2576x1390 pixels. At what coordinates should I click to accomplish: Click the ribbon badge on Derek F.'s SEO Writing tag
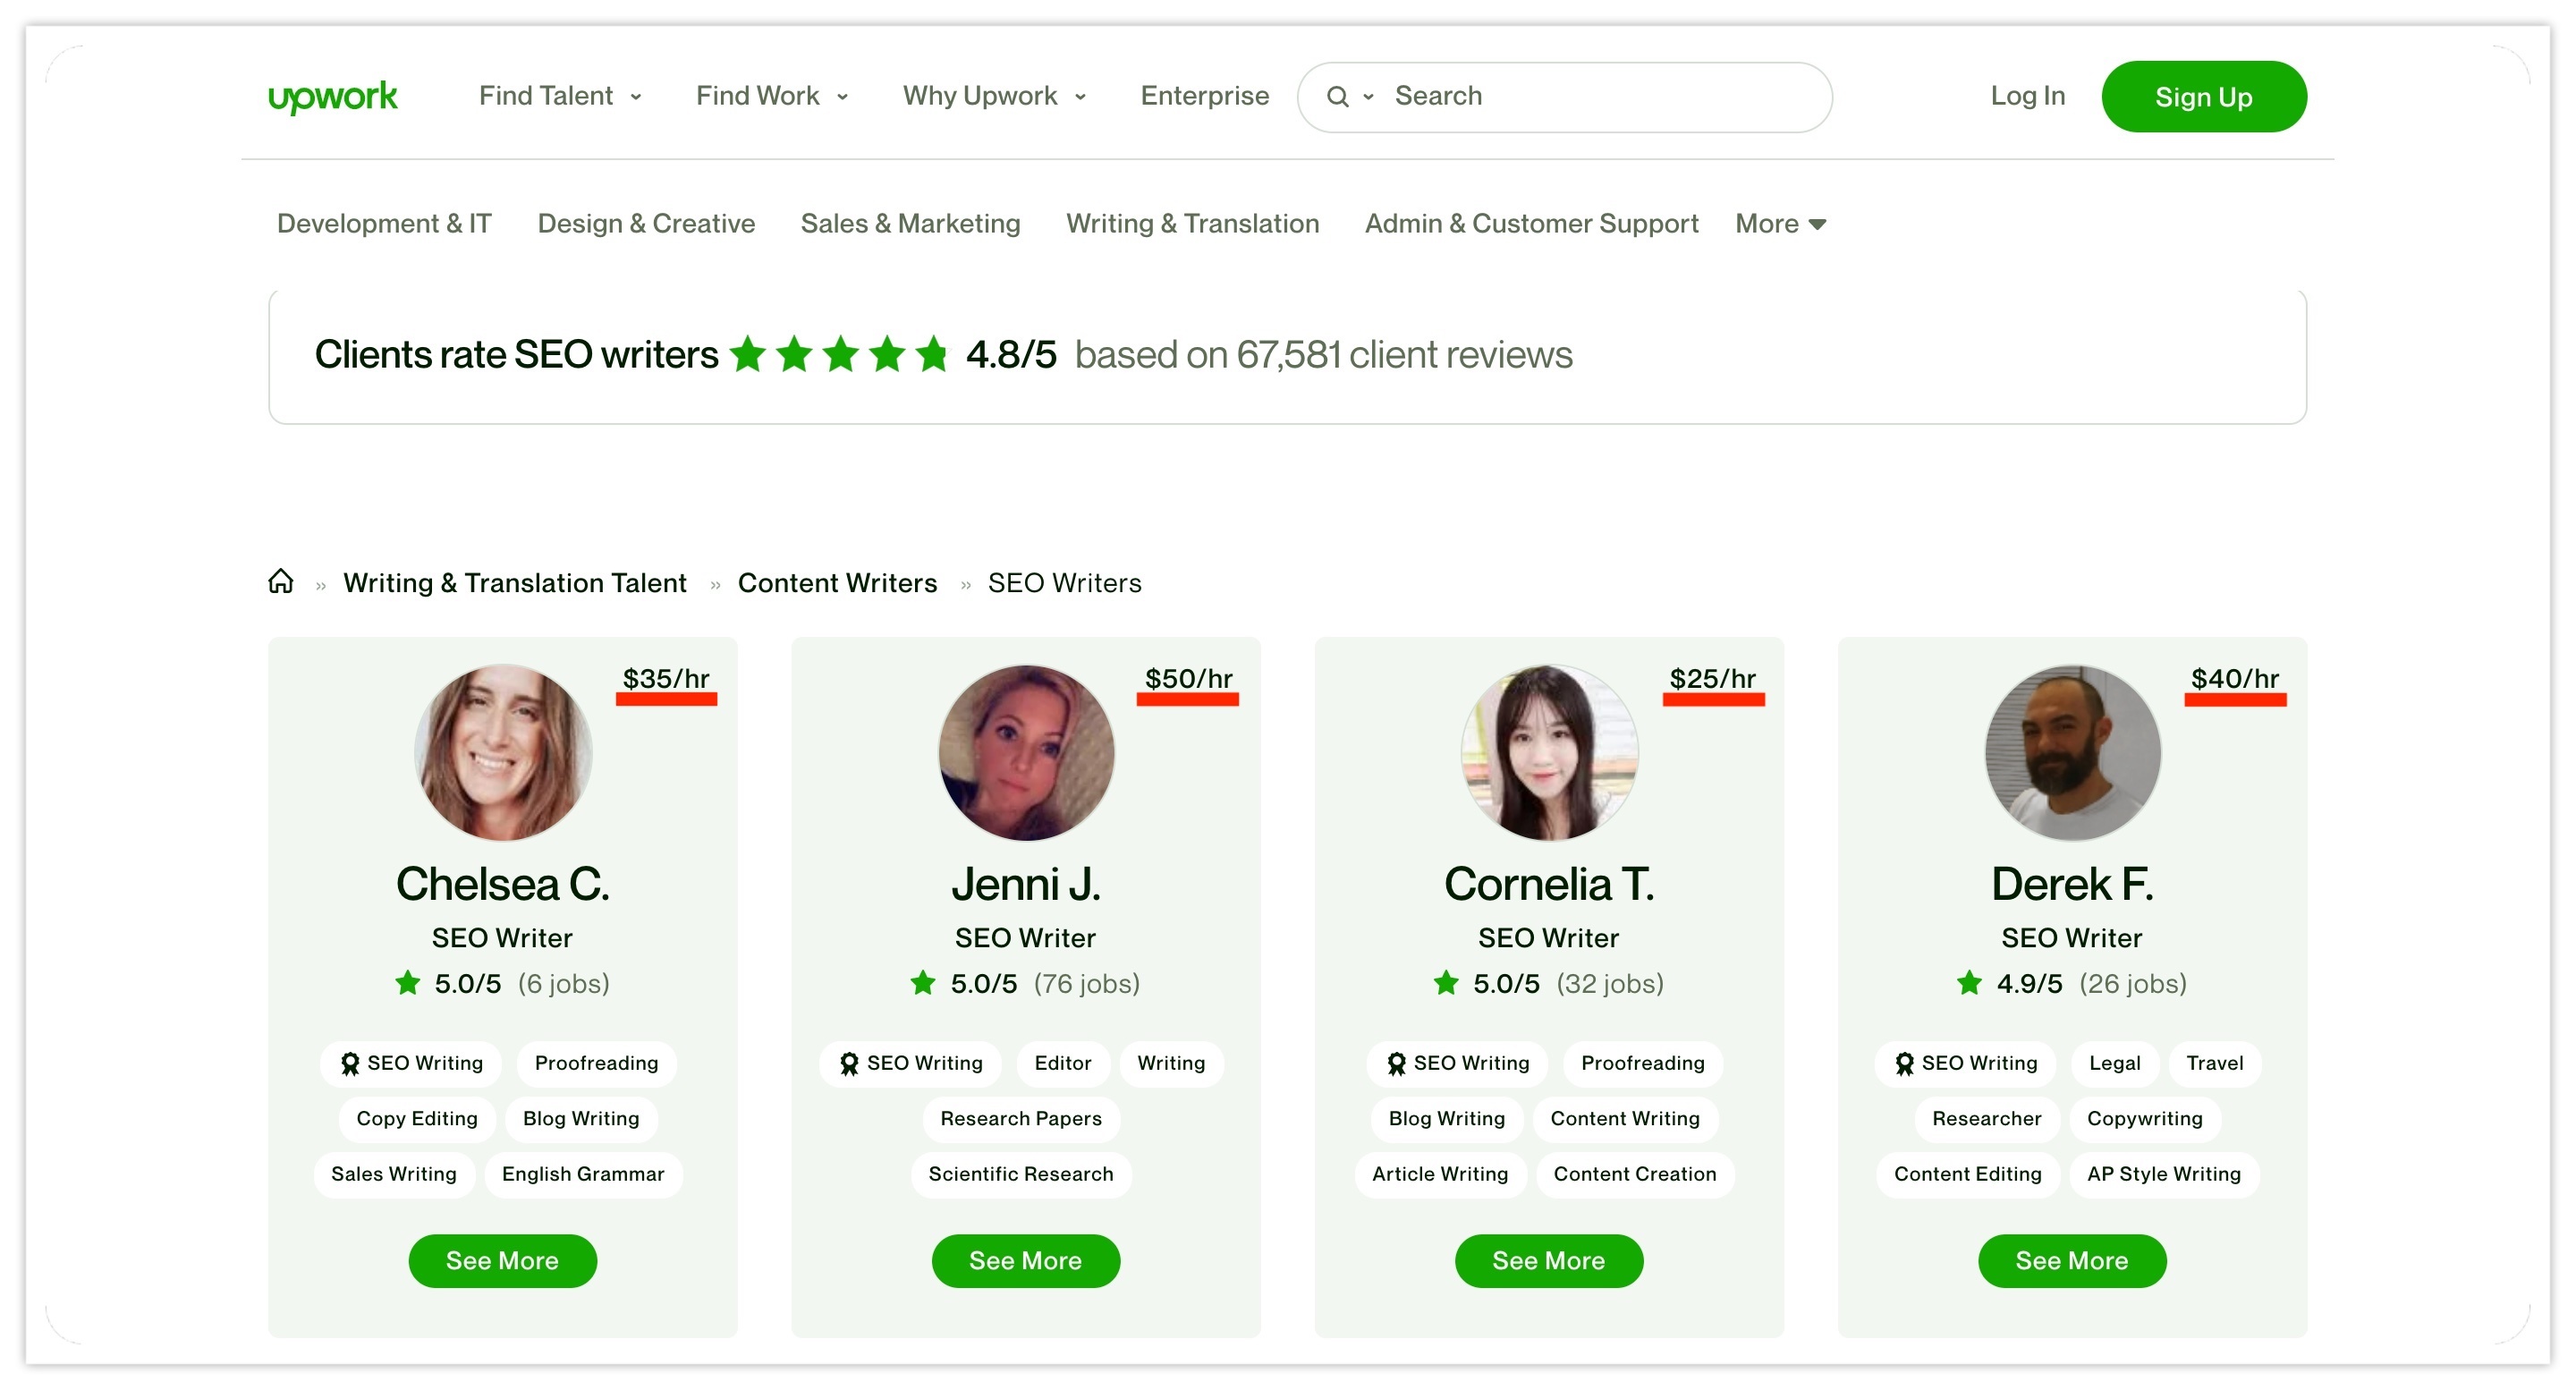[x=1903, y=1063]
